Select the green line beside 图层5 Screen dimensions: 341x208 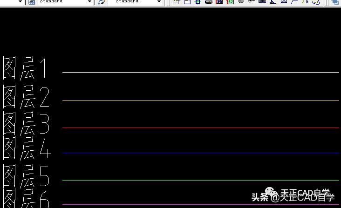coord(200,180)
